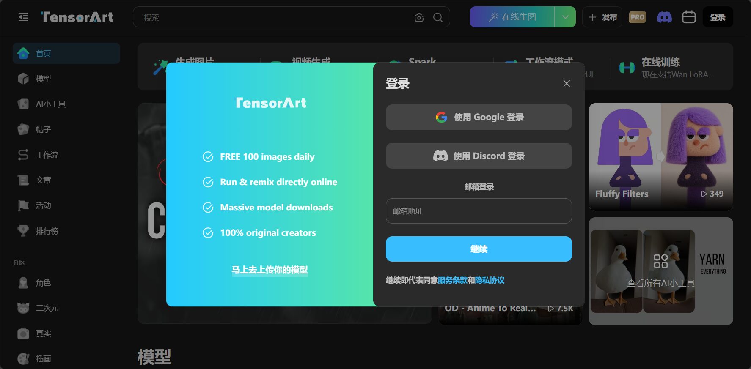
Task: Open 文章 in the sidebar
Action: (66, 180)
